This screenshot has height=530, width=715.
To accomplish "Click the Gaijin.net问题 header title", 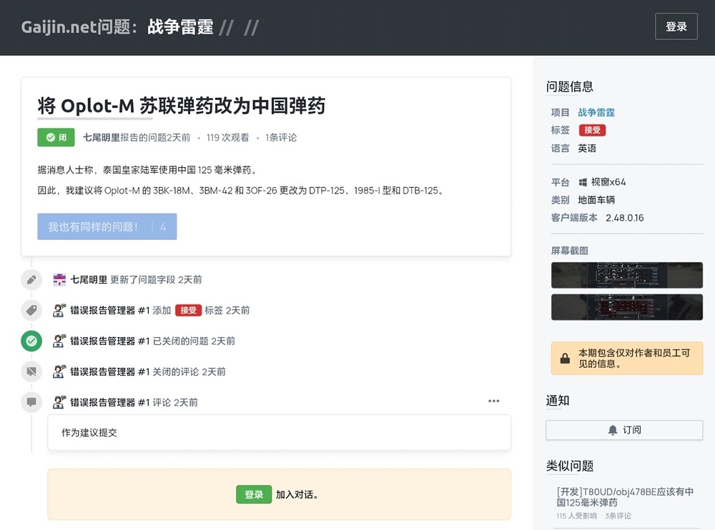I will 79,27.
